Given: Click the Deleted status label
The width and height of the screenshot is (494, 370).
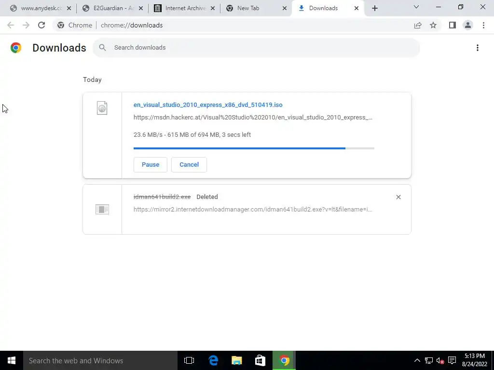Looking at the screenshot, I should (207, 197).
